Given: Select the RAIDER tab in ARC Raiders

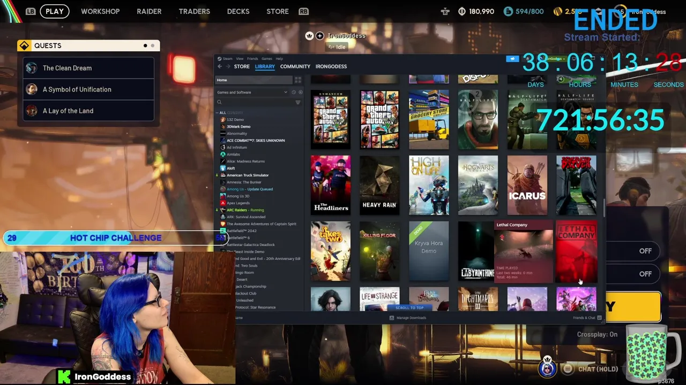Looking at the screenshot, I should pos(149,11).
